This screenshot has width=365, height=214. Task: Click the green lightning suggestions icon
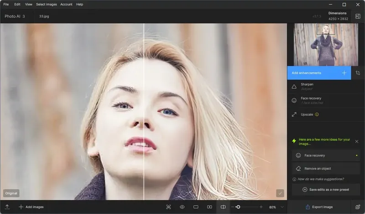click(x=294, y=141)
